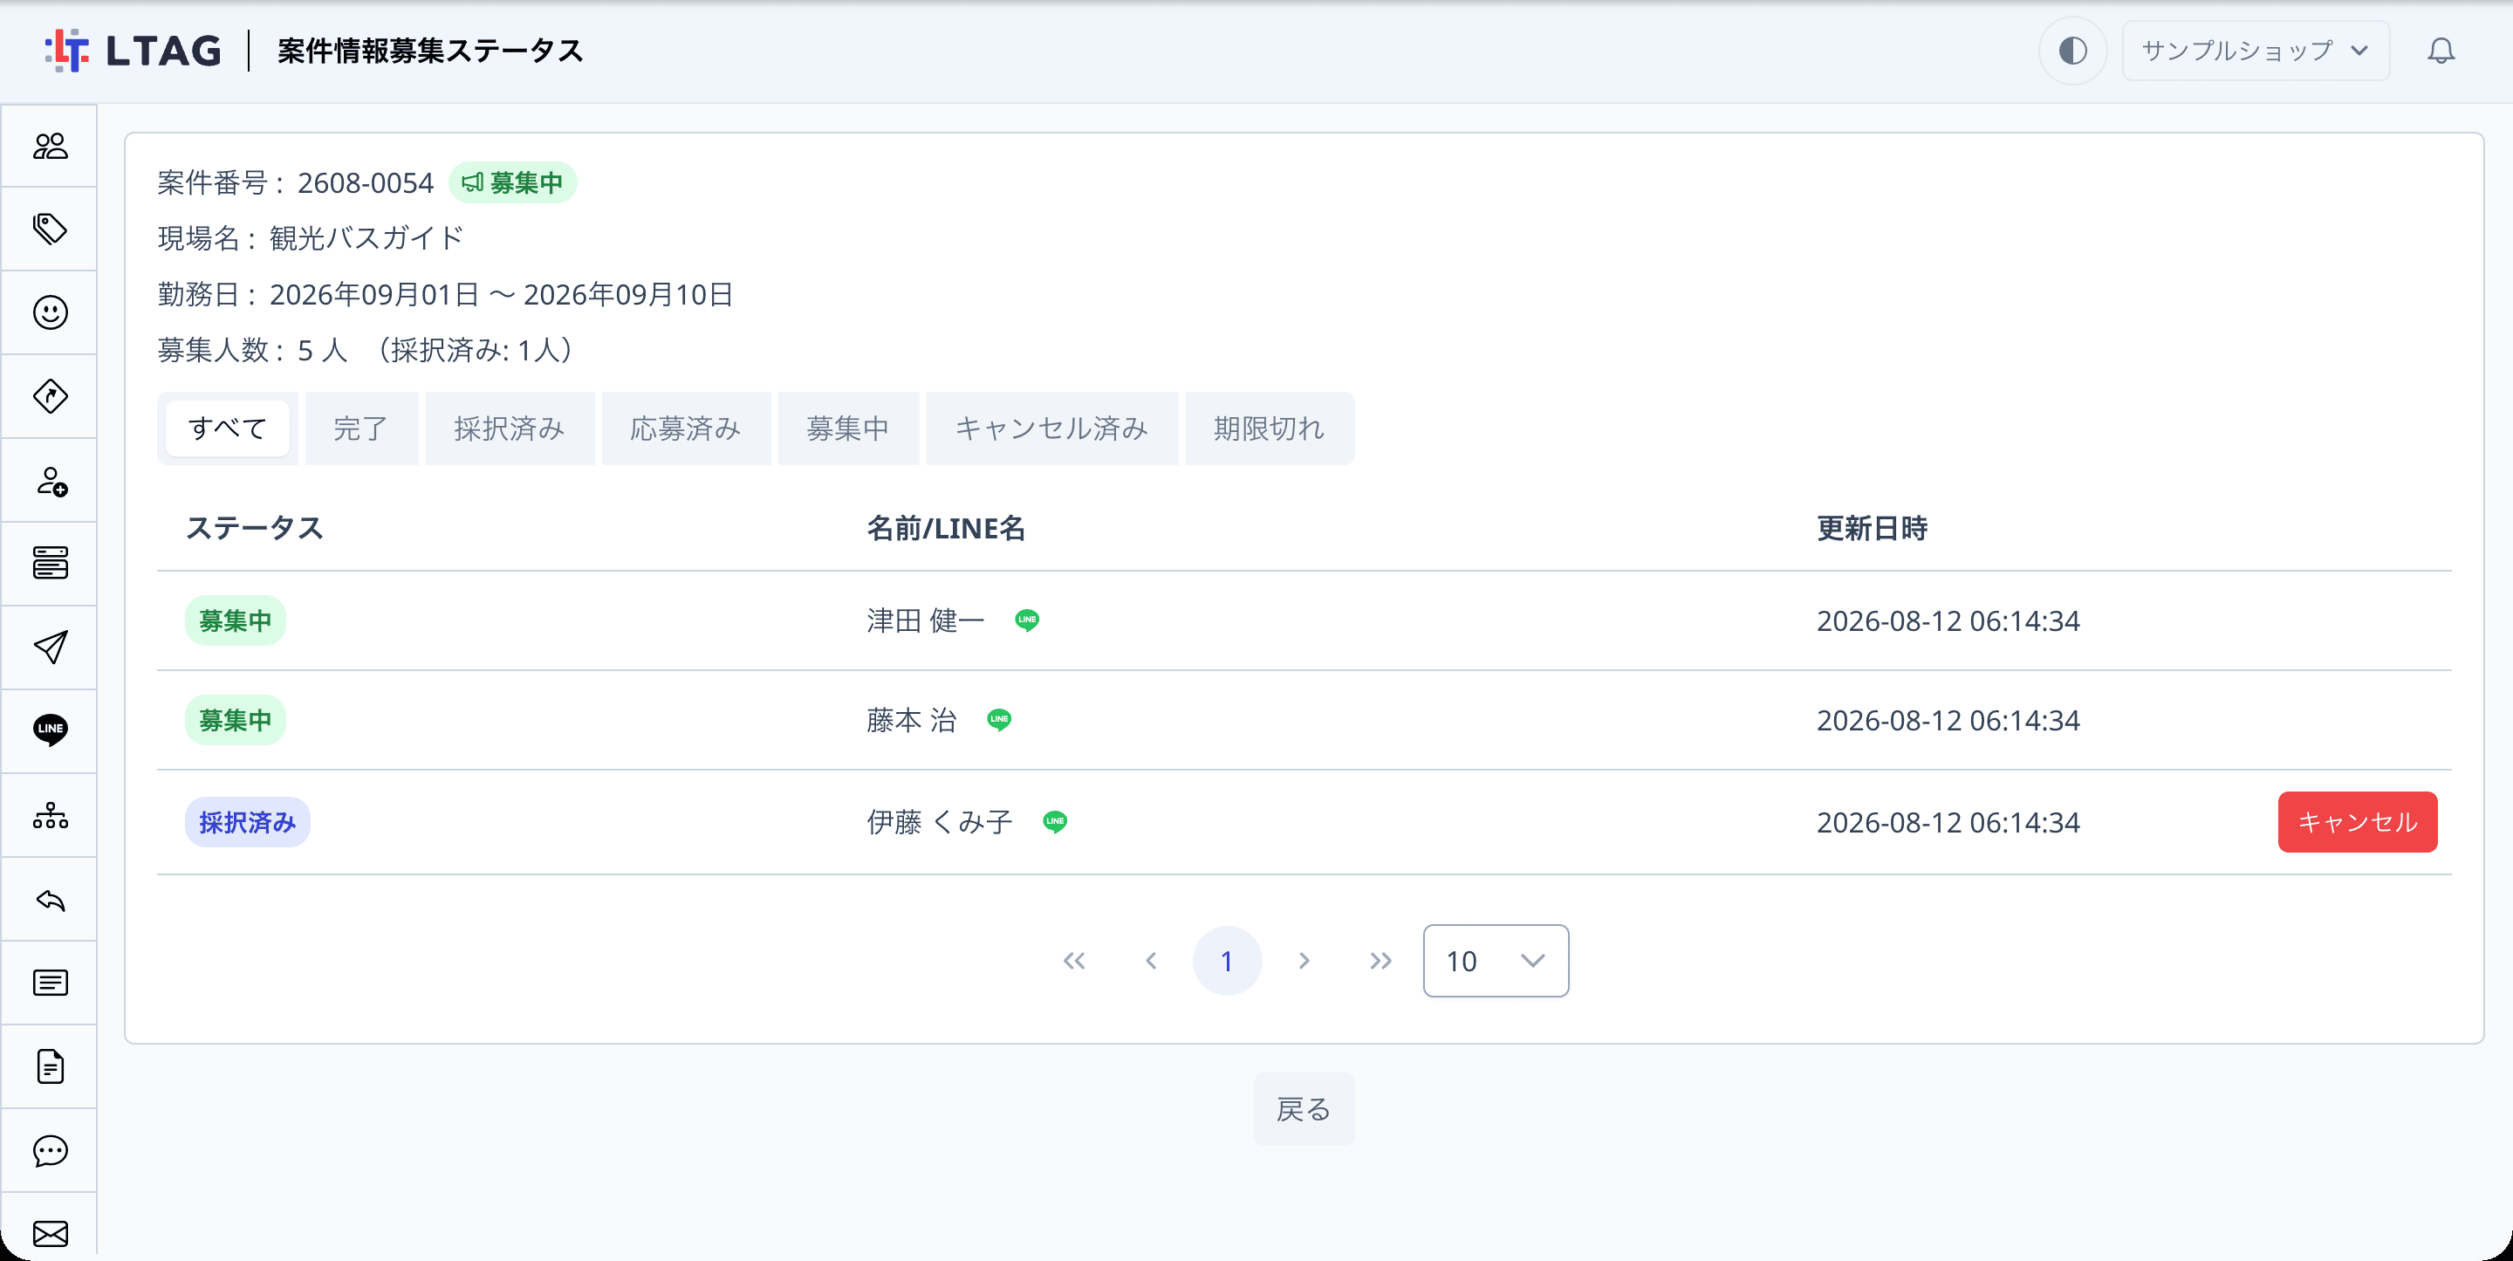The height and width of the screenshot is (1261, 2513).
Task: Click the 更新日時 column header
Action: [x=1871, y=528]
